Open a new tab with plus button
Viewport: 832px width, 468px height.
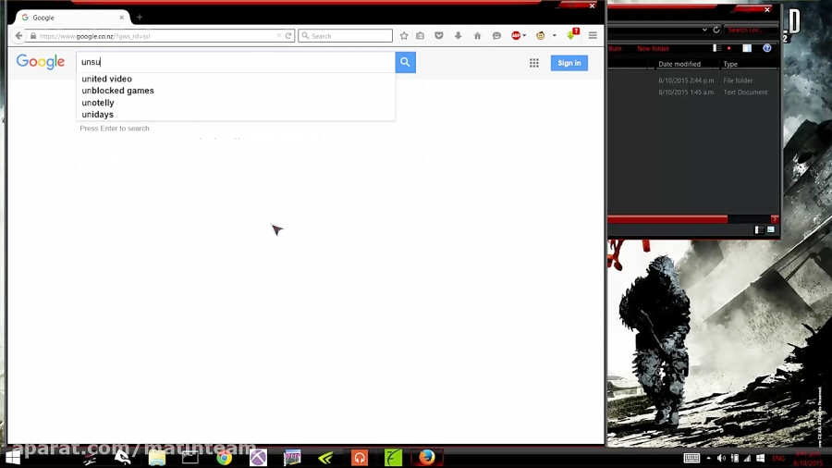click(x=140, y=18)
